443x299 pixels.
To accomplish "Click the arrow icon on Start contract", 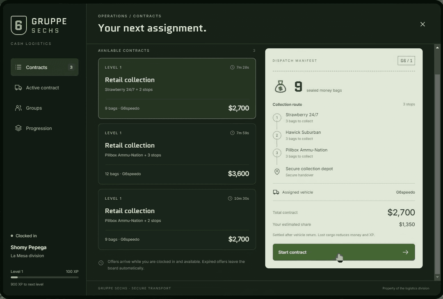I will coord(405,252).
